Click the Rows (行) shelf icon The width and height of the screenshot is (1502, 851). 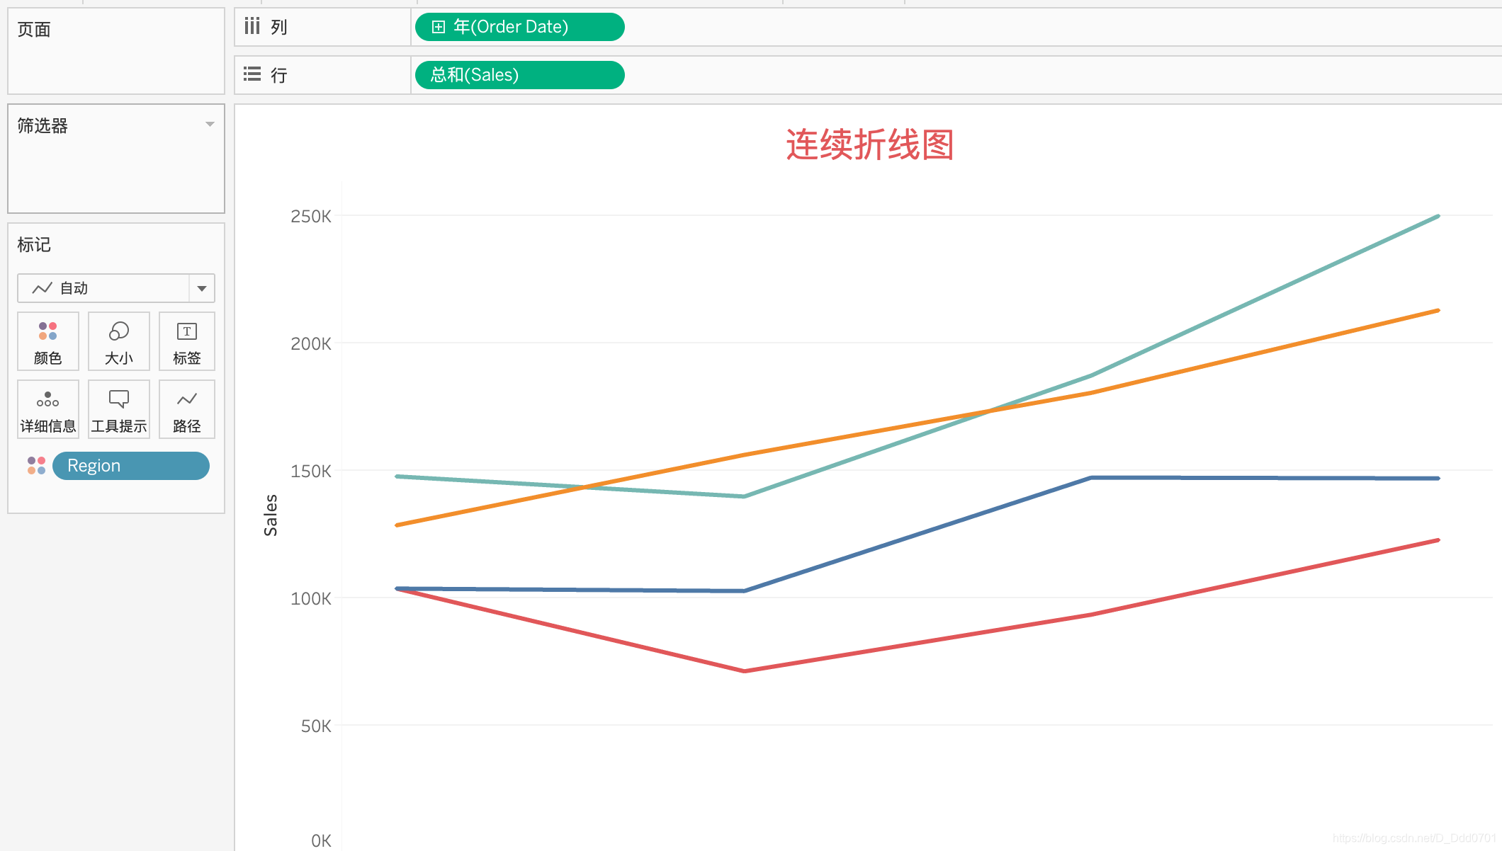[x=252, y=74]
